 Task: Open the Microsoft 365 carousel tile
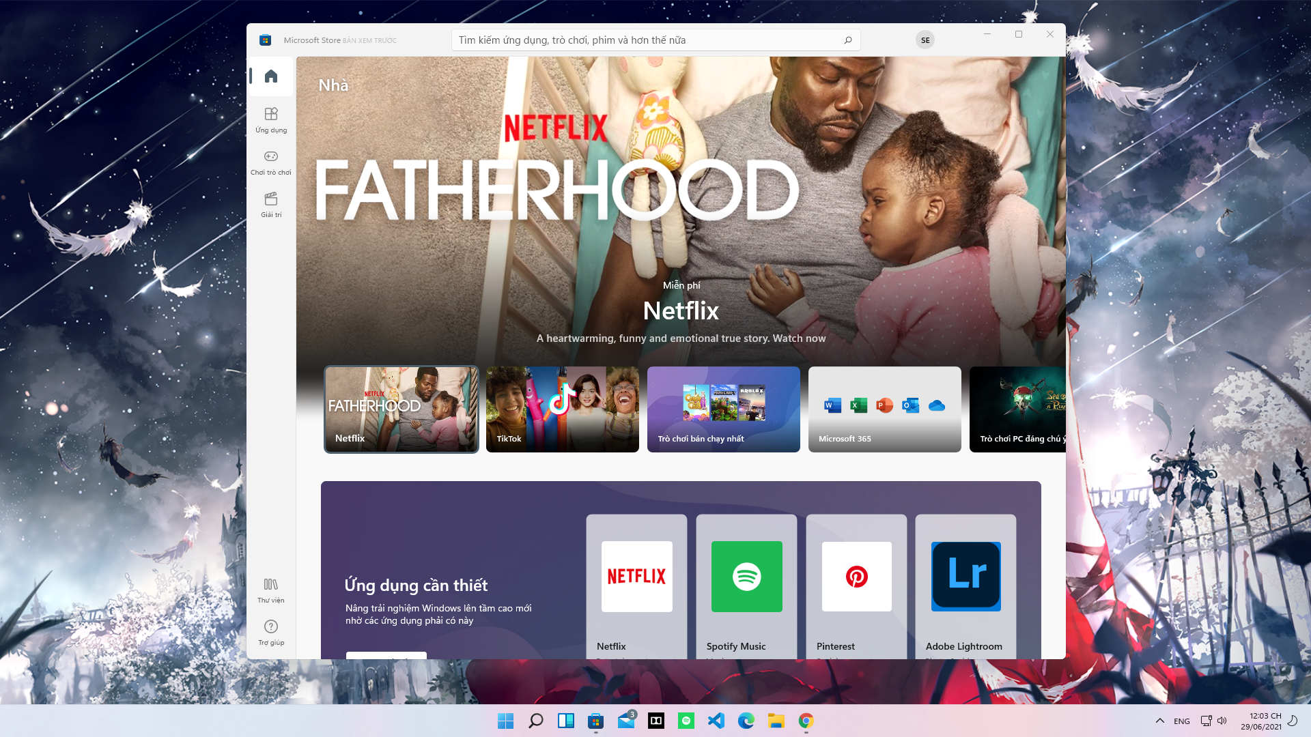(885, 409)
